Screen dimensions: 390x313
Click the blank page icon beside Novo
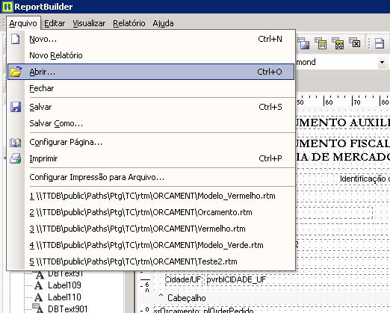coord(15,39)
